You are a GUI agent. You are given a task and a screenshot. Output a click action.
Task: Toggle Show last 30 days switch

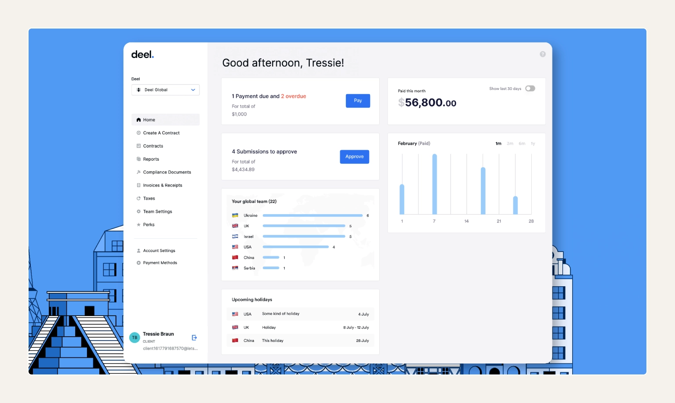pos(530,89)
